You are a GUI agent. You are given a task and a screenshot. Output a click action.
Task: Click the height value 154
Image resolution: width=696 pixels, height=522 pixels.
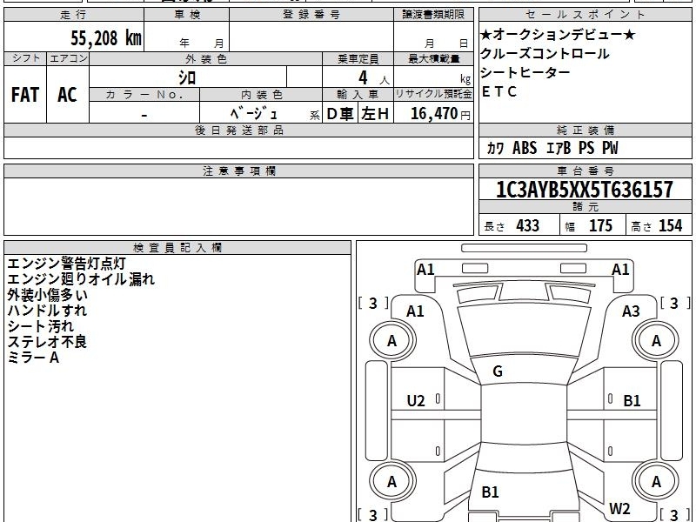point(670,225)
